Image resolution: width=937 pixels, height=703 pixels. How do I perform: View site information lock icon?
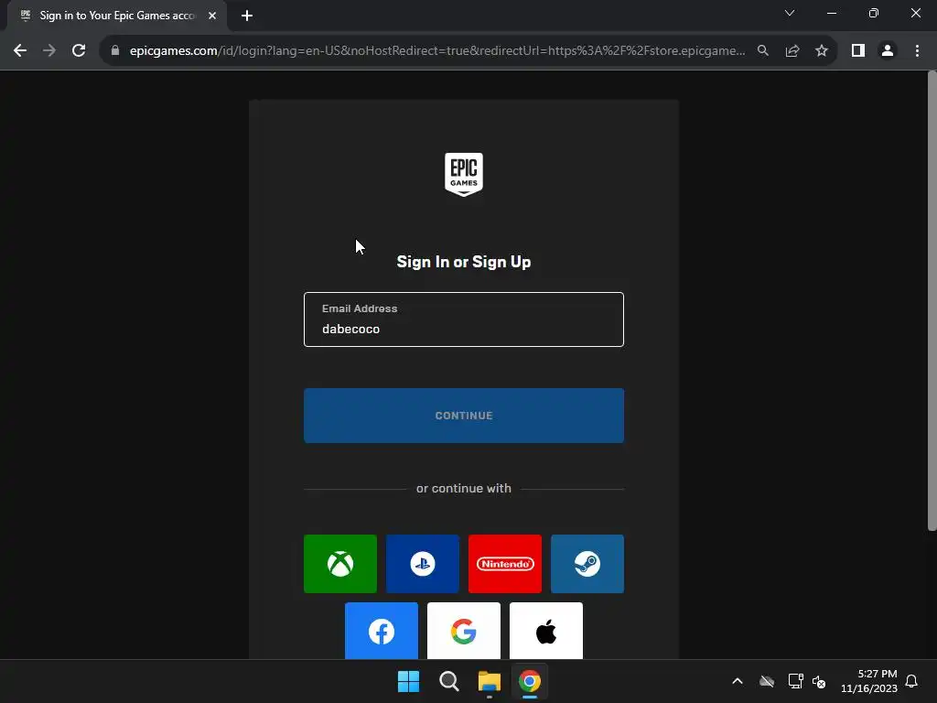115,51
